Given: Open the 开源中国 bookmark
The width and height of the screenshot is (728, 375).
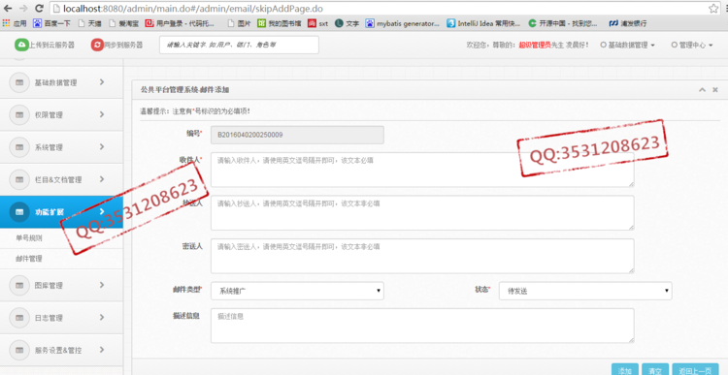Looking at the screenshot, I should click(563, 23).
